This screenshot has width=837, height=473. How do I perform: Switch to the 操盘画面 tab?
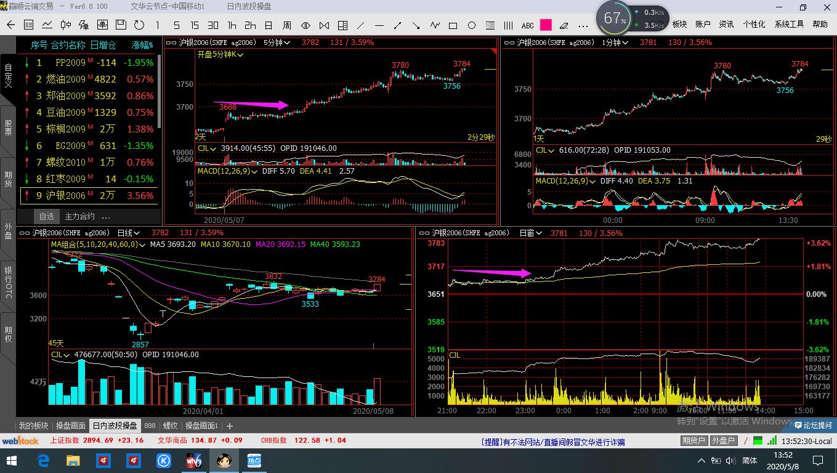coord(70,426)
